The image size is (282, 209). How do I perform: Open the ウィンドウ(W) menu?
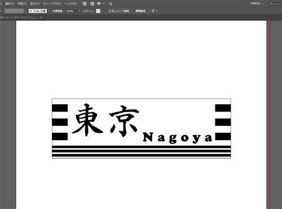(52, 3)
